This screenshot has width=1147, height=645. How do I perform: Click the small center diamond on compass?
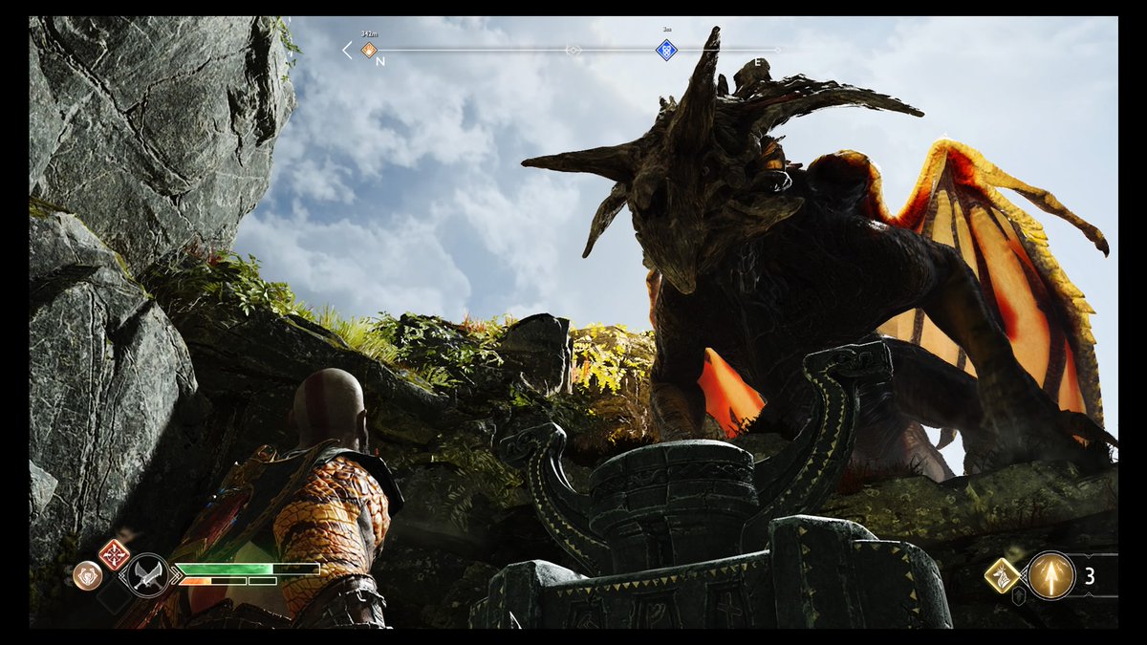coord(573,50)
